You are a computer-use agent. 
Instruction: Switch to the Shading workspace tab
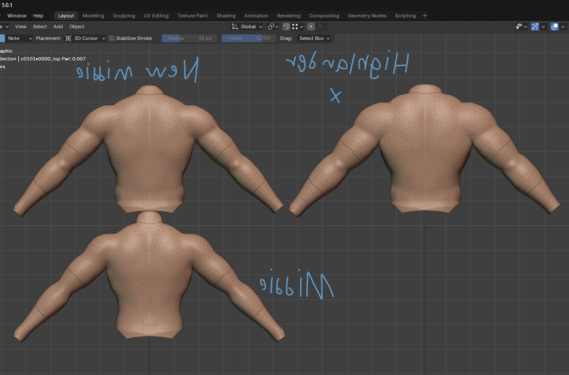click(x=226, y=16)
